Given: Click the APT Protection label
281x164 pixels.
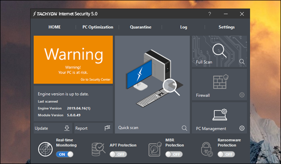Looking at the screenshot, I should [x=123, y=145].
